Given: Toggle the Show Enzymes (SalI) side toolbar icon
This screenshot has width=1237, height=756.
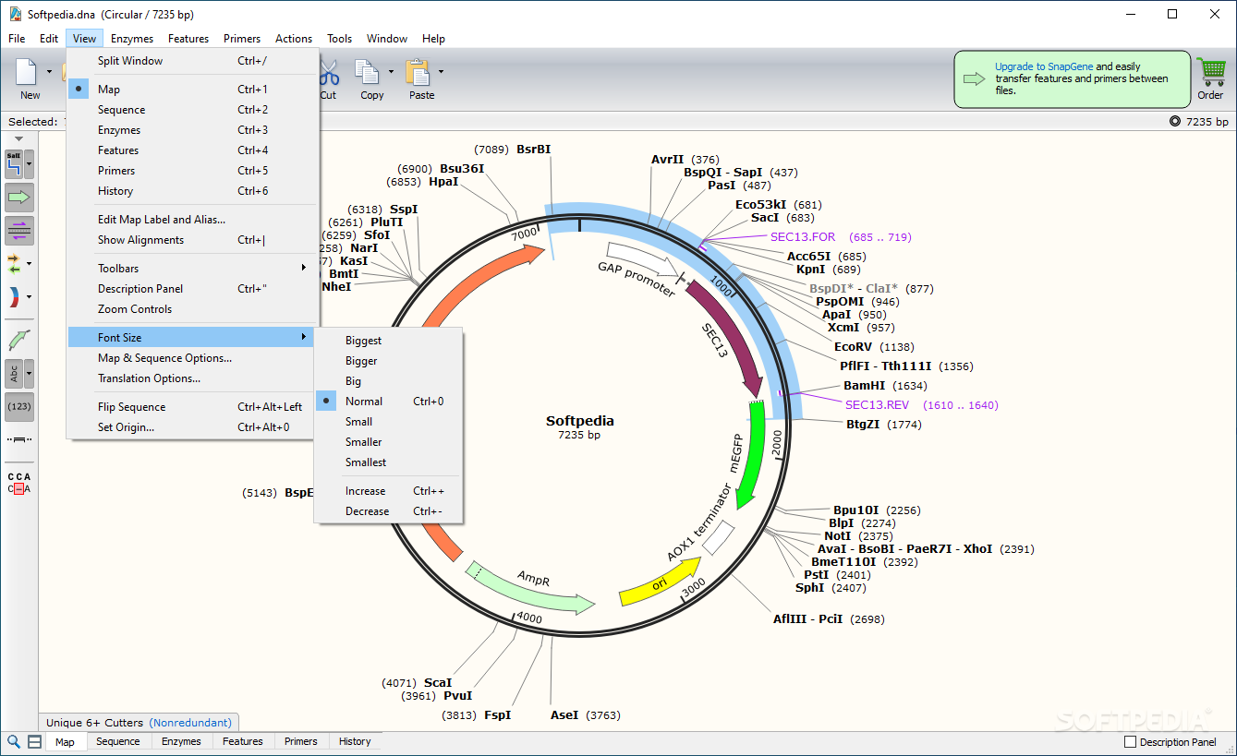Looking at the screenshot, I should (14, 164).
